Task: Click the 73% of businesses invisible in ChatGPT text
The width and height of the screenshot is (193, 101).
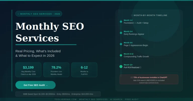Action: [x=150, y=77]
